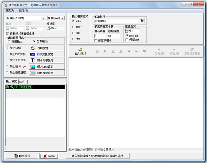Click the 起始編號 start number field 01

[114, 36]
